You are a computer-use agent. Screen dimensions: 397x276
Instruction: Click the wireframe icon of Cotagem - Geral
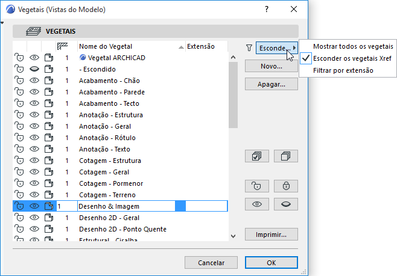coord(49,172)
